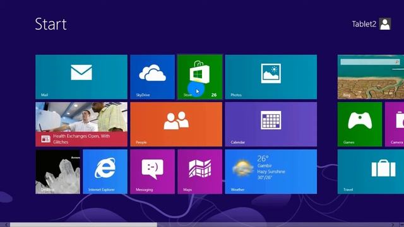
Task: Open the SkyDrive cloud tile
Action: [x=152, y=77]
